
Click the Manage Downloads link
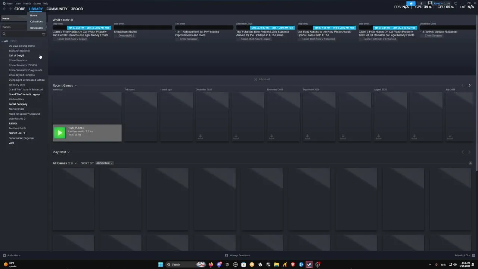[240, 256]
